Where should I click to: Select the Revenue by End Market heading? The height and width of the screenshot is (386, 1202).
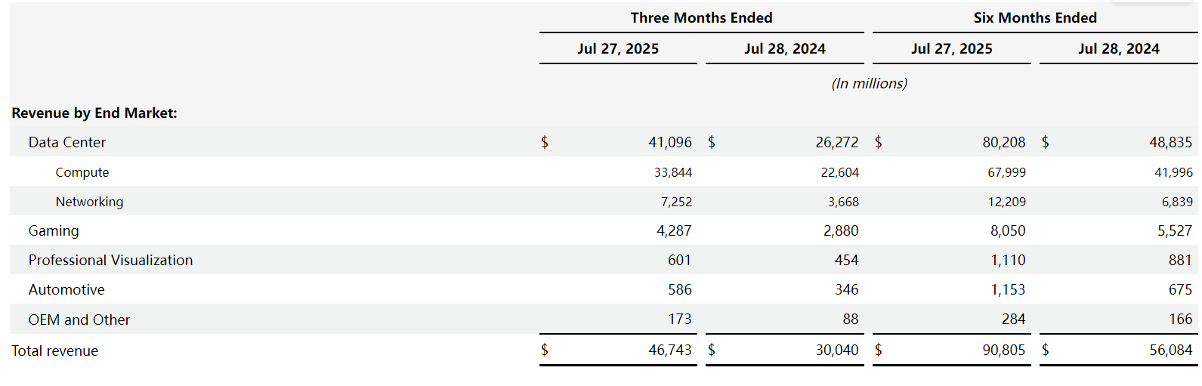tap(94, 113)
